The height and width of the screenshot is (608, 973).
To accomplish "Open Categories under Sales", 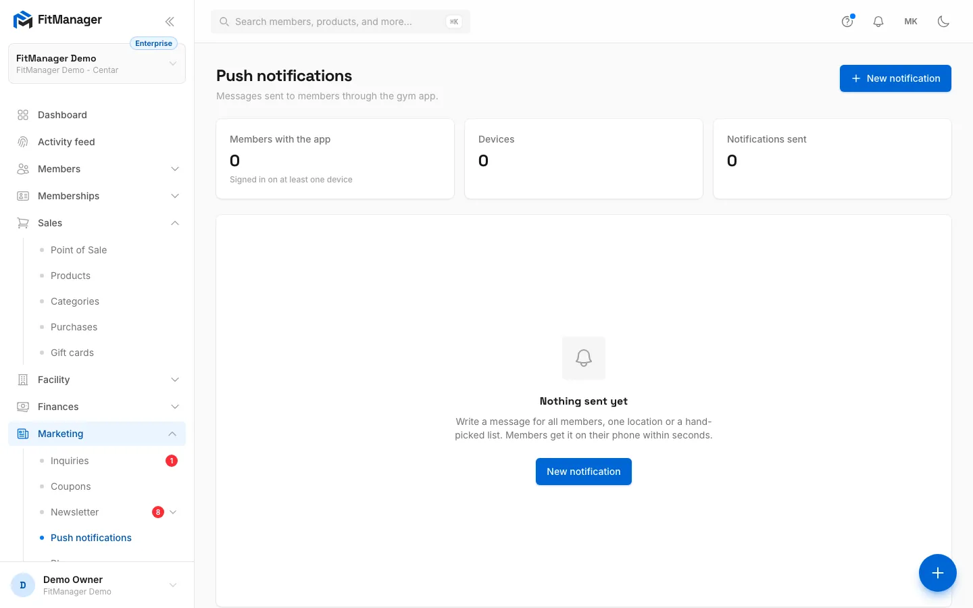I will tap(75, 301).
